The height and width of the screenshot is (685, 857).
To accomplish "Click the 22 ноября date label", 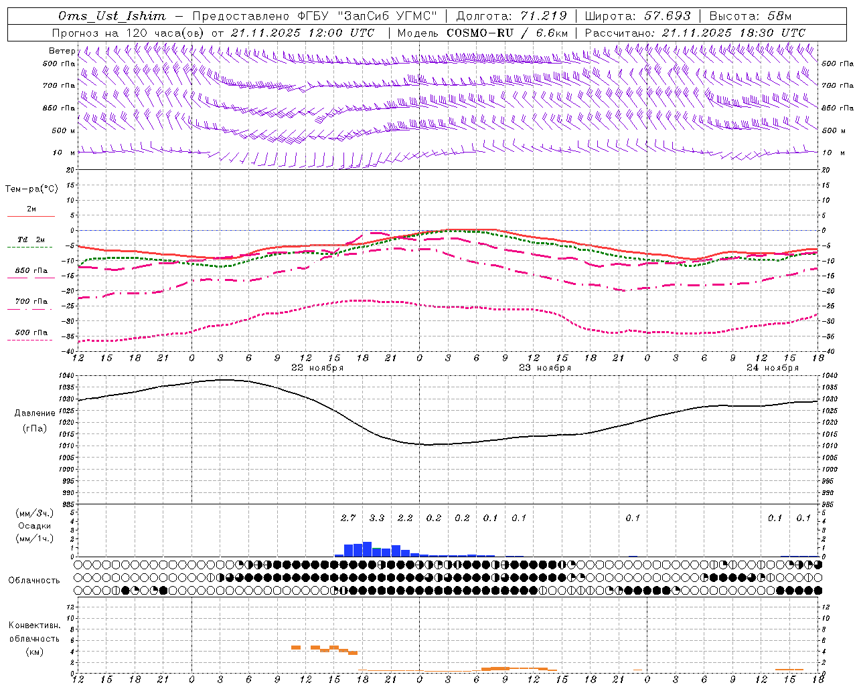I will pyautogui.click(x=317, y=368).
